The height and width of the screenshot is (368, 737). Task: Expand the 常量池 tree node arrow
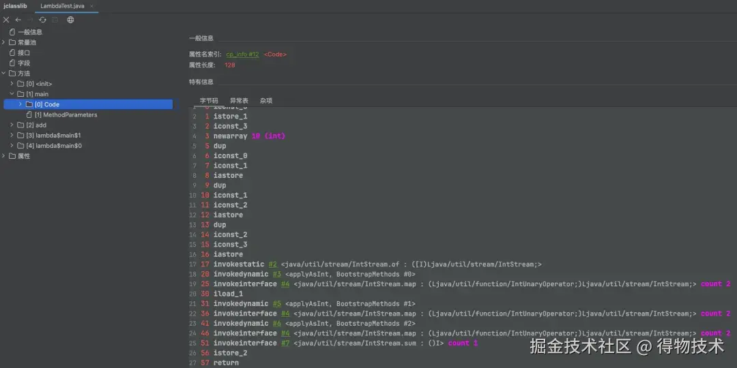pyautogui.click(x=4, y=42)
